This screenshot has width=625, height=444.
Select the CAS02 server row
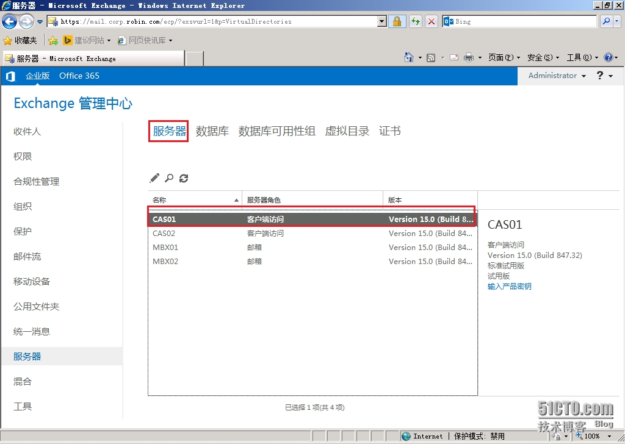coord(312,234)
